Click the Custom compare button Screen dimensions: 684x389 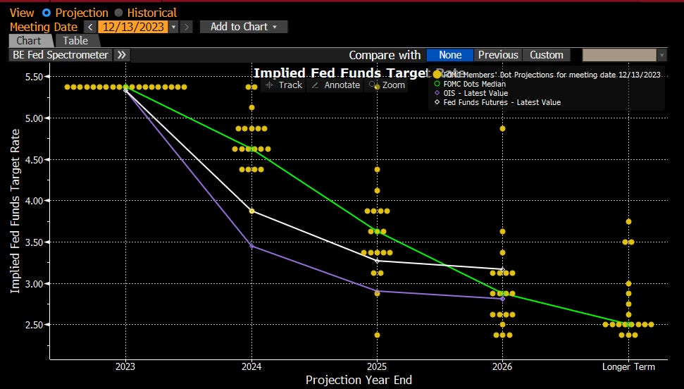(547, 55)
